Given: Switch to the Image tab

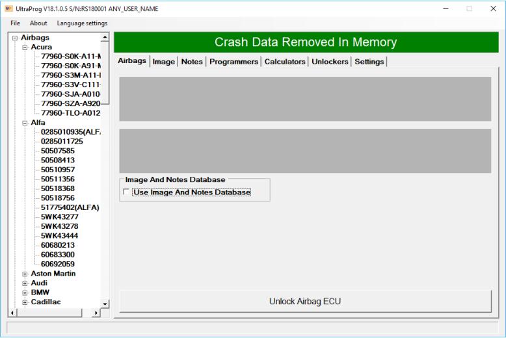Looking at the screenshot, I should 164,62.
